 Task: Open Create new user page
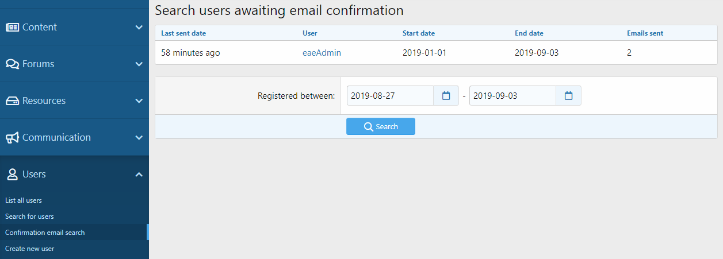29,249
